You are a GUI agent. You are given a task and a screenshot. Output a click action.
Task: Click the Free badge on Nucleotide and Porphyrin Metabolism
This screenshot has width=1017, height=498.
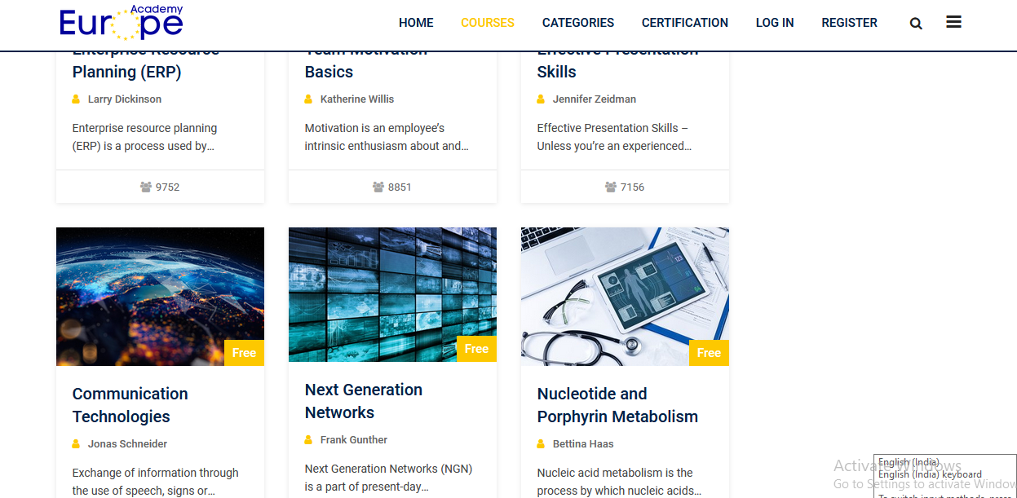pos(708,353)
